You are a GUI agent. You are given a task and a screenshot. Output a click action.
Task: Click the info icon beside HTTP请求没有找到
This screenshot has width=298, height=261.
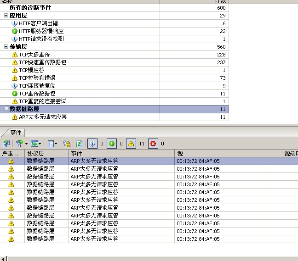14,39
